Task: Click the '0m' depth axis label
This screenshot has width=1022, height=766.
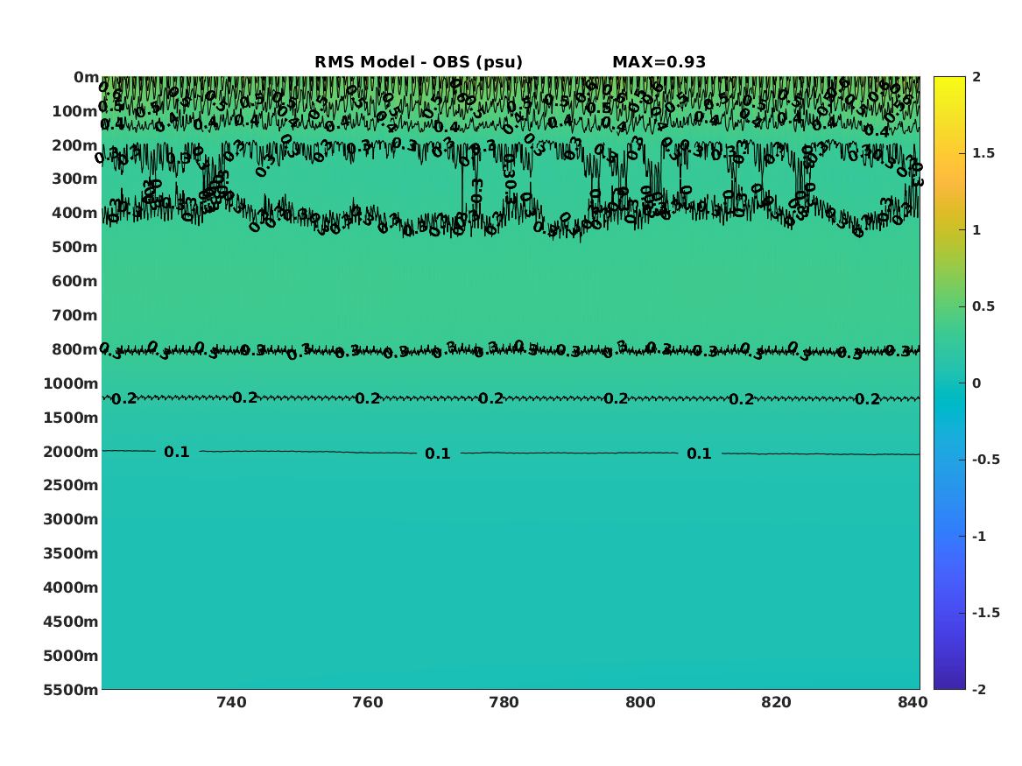Action: [86, 78]
